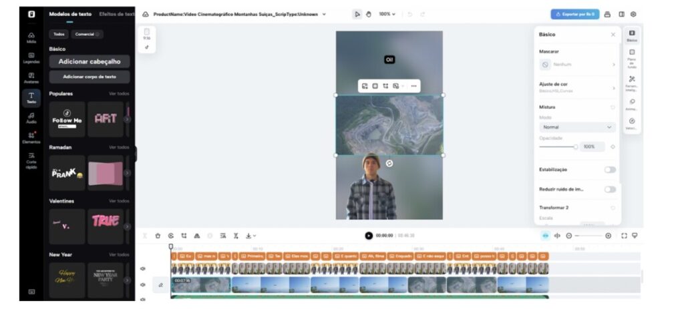Click the printer-like icon next to Export
Viewport: 684px width, 309px height.
coord(607,15)
